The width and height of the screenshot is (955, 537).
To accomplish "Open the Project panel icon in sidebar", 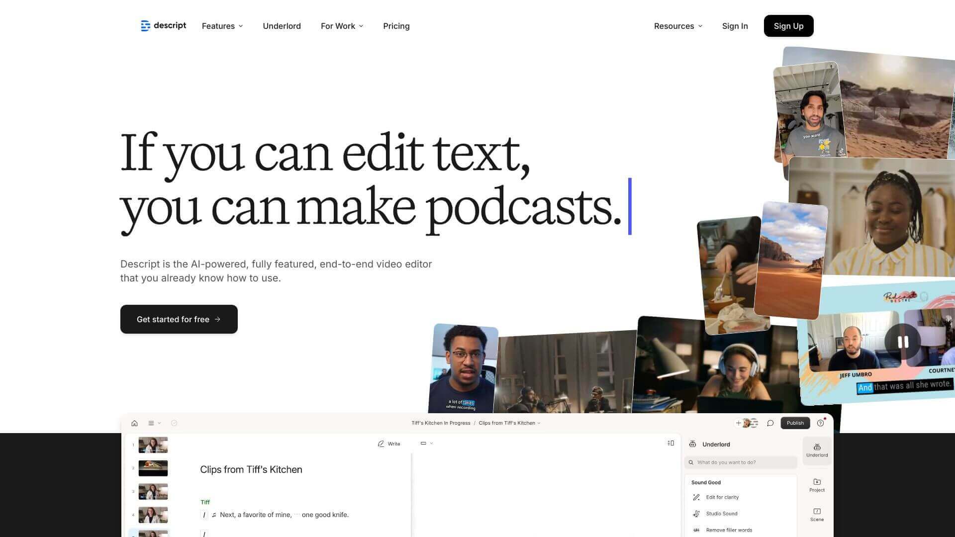I will [817, 485].
